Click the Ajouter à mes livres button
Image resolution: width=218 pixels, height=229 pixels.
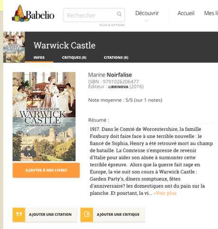[x=46, y=170]
